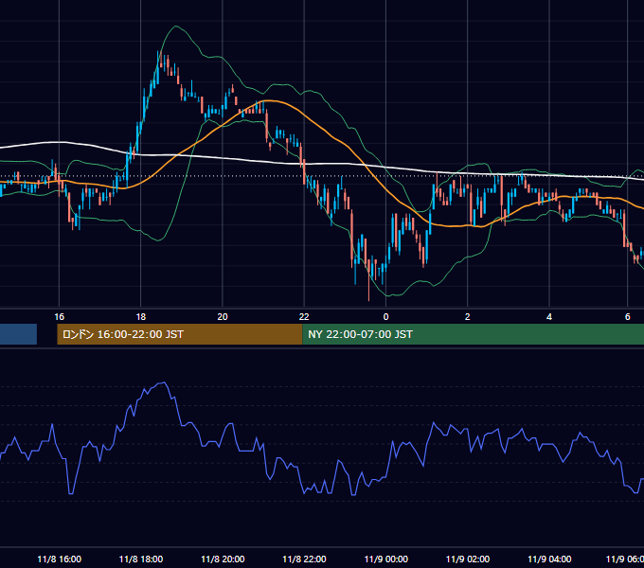Screen dimensions: 644x568
Task: Click the ロンドン 16:00-22:00 JST session bar
Action: click(180, 334)
